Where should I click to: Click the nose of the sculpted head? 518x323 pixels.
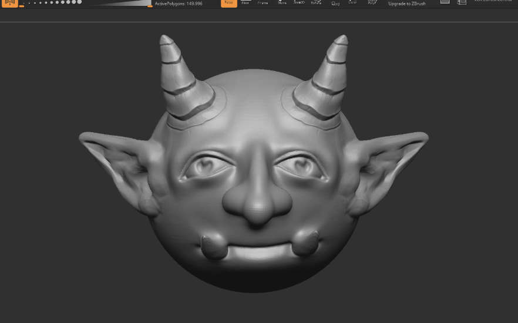[257, 206]
